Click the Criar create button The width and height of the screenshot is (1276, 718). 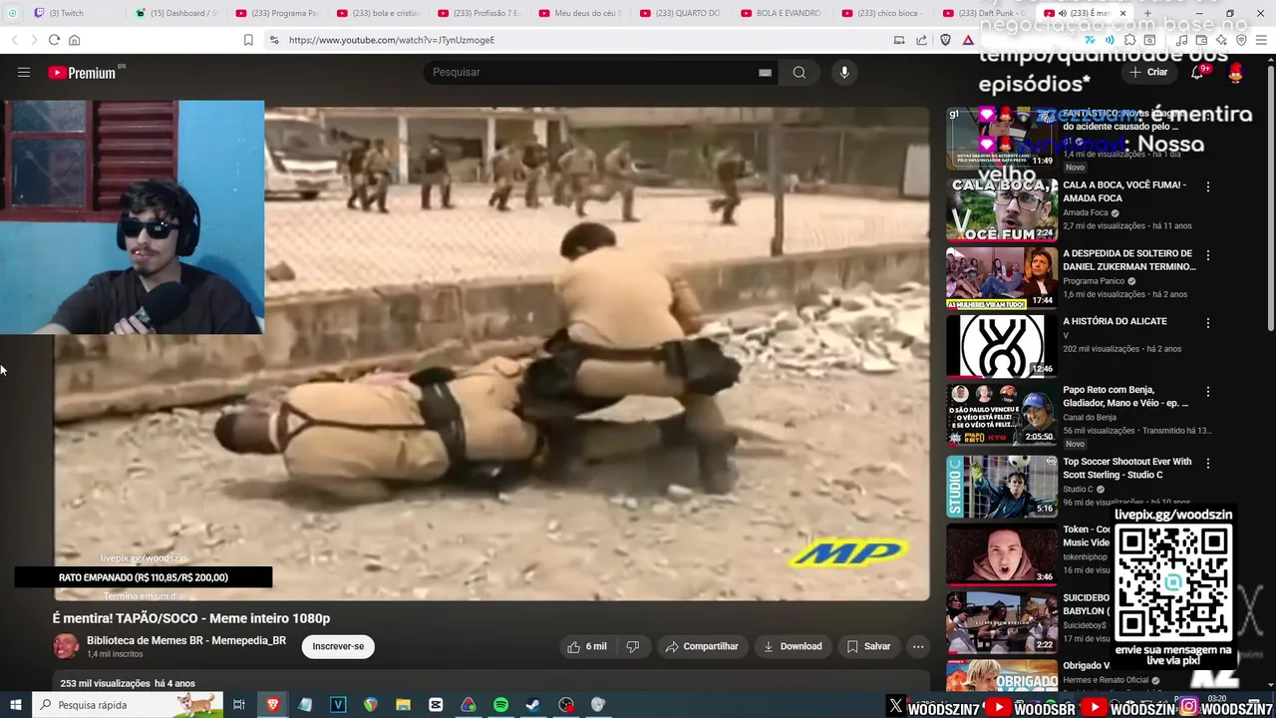(x=1148, y=72)
